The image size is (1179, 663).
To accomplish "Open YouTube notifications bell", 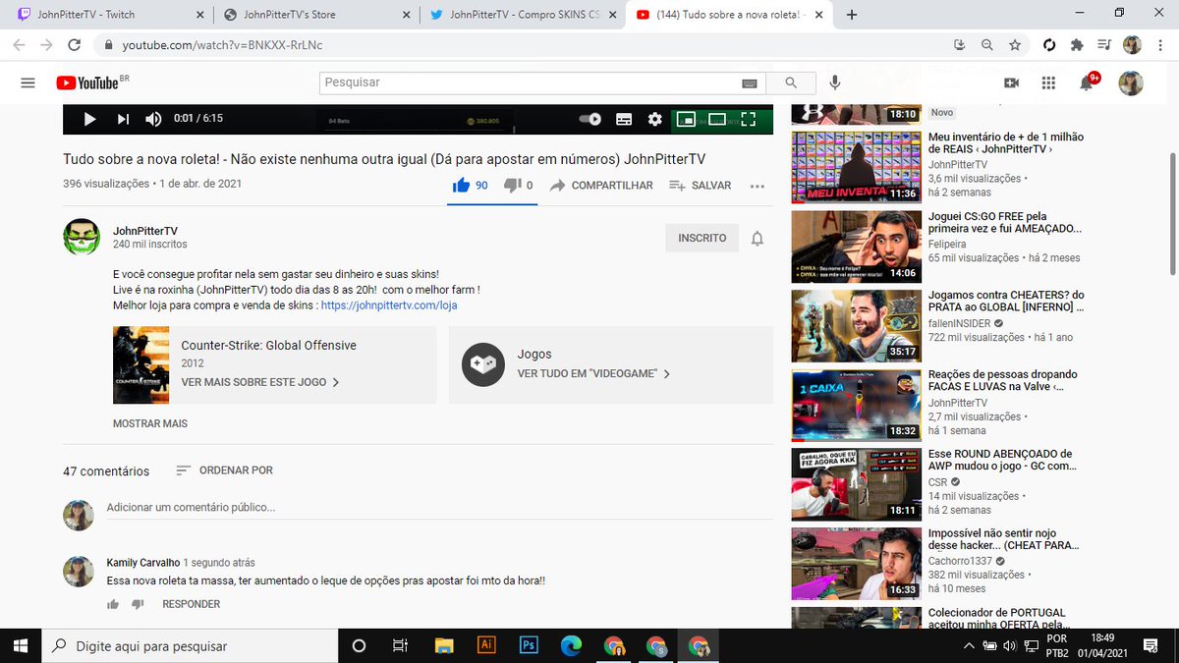I will (1087, 83).
